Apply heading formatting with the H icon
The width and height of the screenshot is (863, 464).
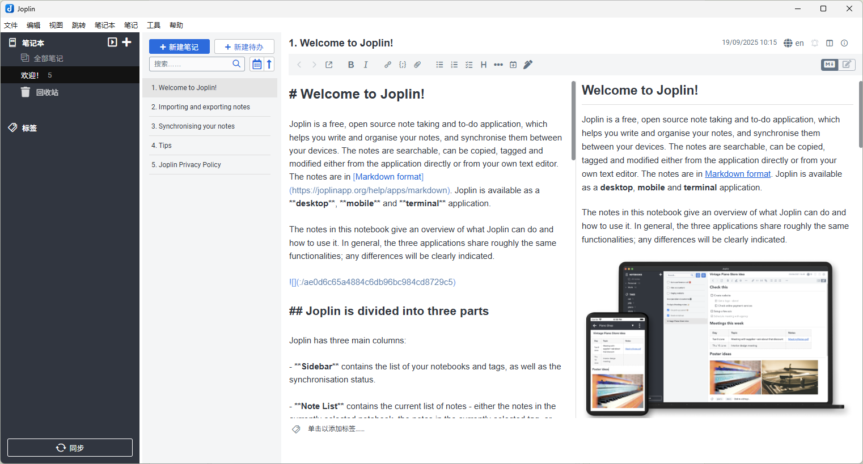(483, 64)
